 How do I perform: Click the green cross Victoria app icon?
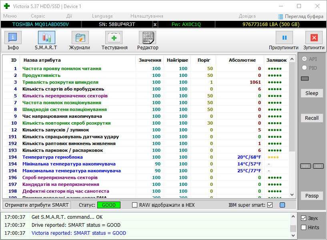pyautogui.click(x=7, y=6)
